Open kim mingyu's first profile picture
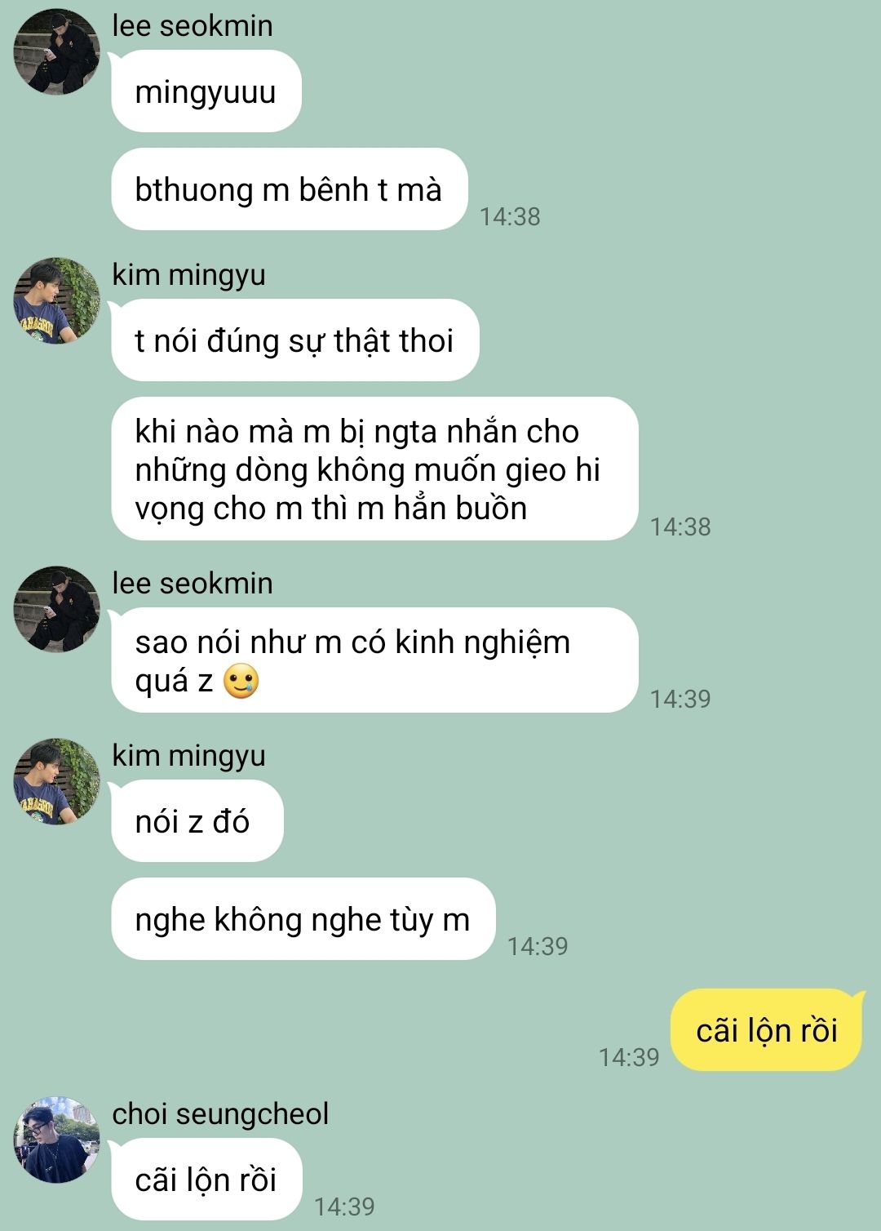 [56, 300]
